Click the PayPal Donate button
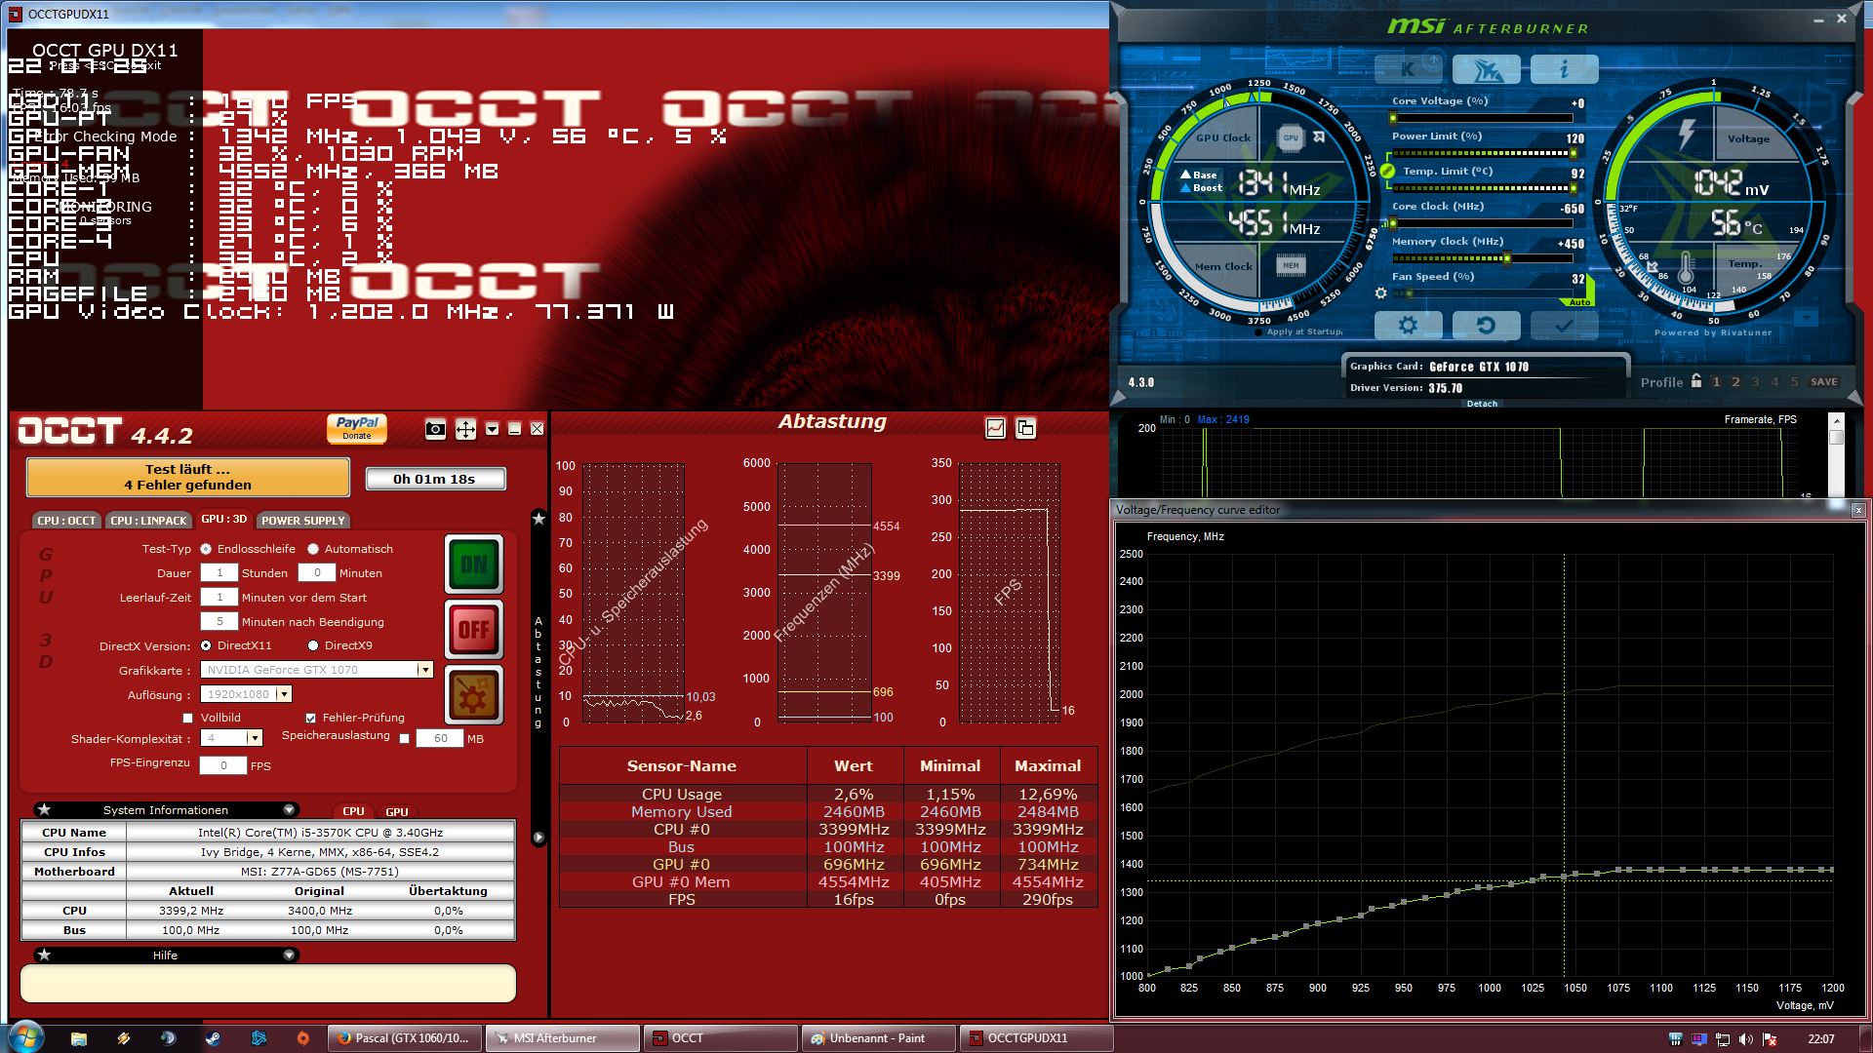 tap(357, 428)
